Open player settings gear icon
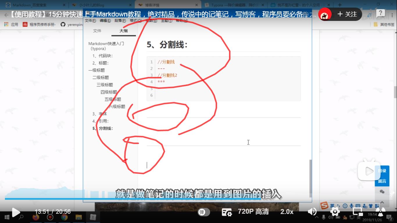 (x=335, y=212)
